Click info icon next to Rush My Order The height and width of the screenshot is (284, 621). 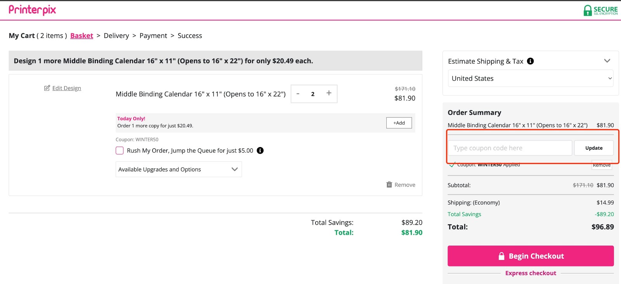pyautogui.click(x=260, y=151)
